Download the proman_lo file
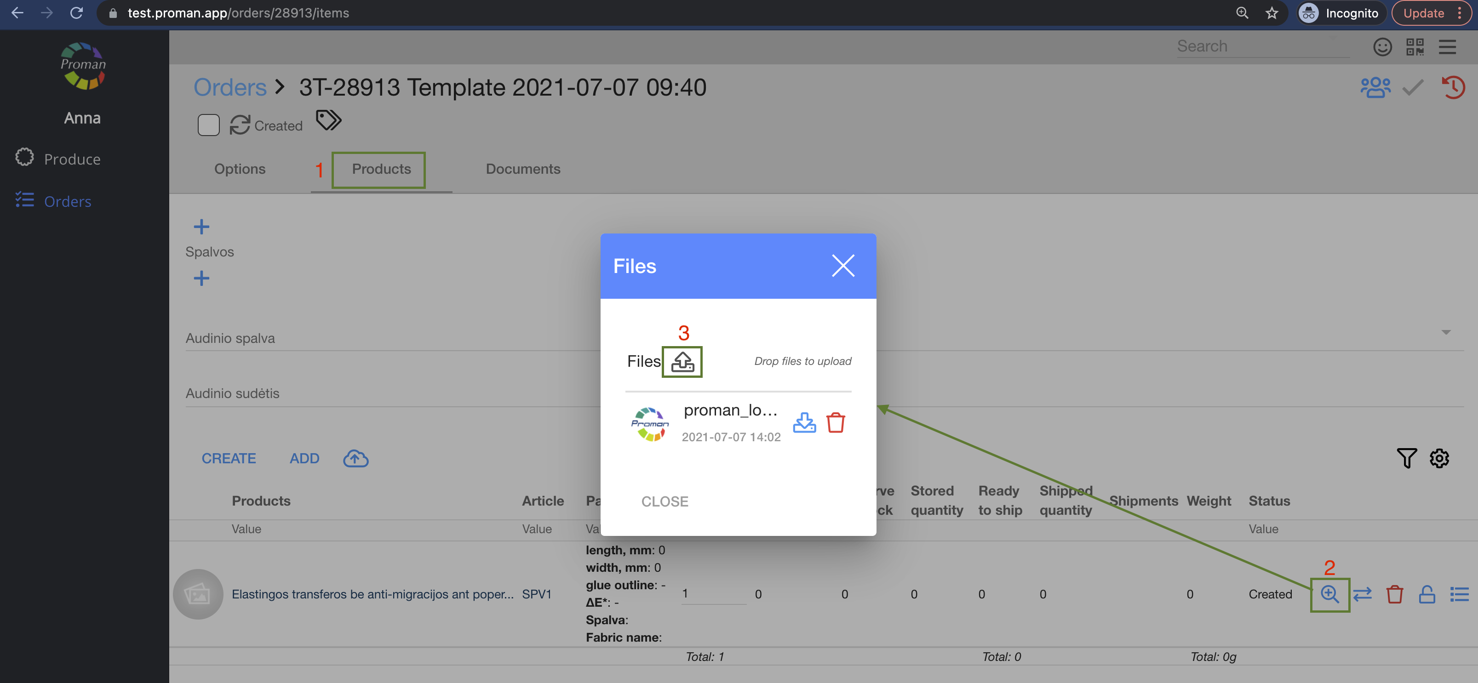 coord(804,423)
